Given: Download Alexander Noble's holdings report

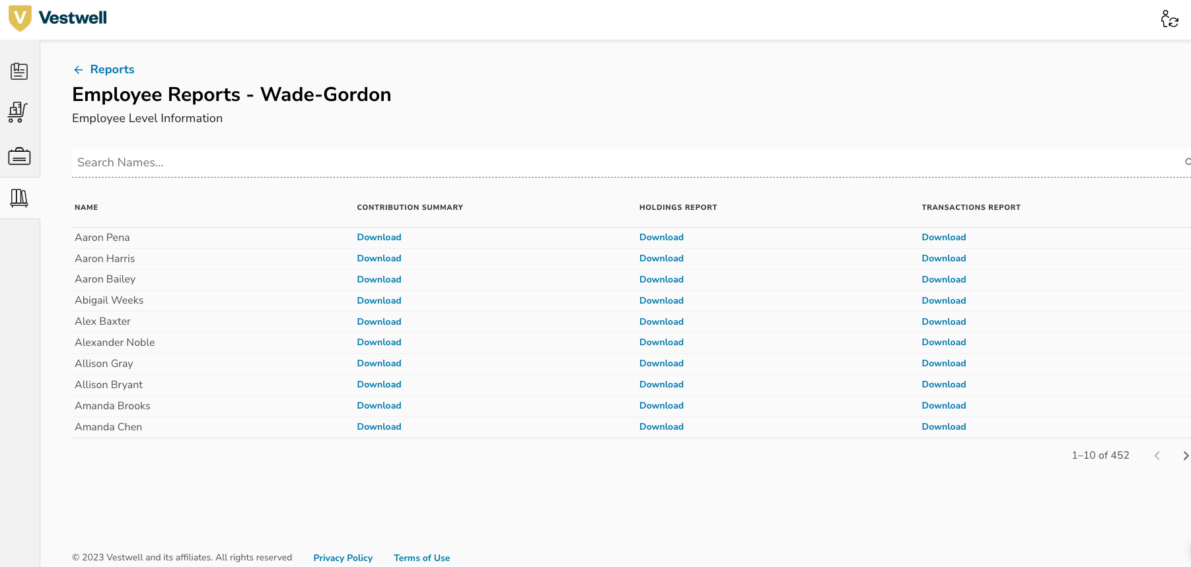Looking at the screenshot, I should (661, 343).
